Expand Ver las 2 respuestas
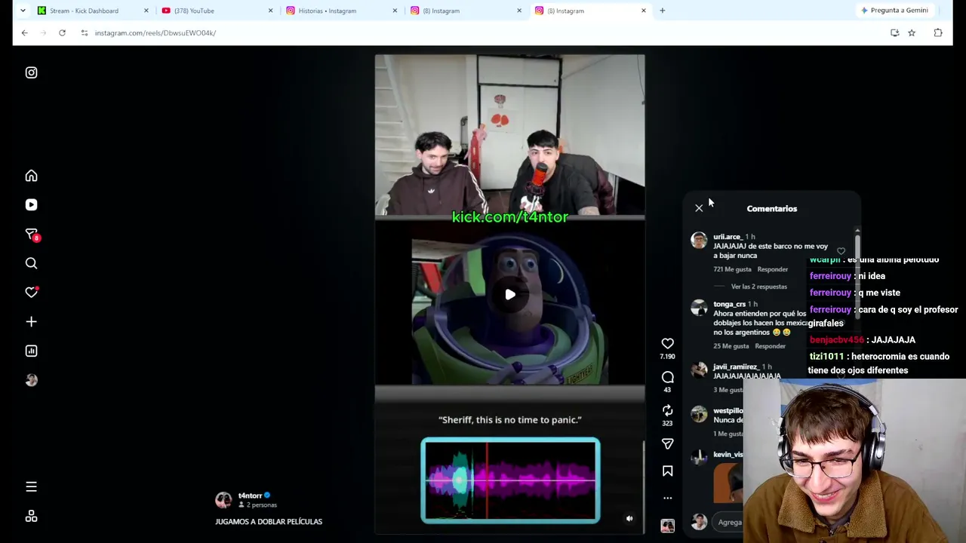Viewport: 966px width, 543px height. [x=758, y=287]
